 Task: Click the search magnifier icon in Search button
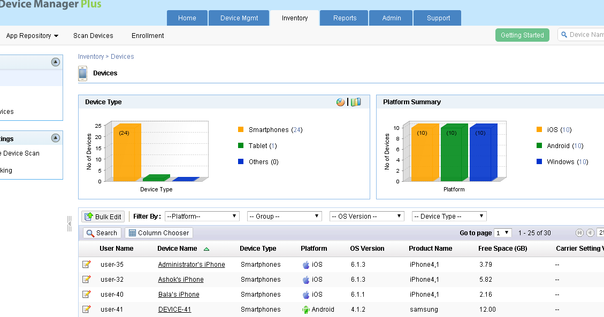coord(90,233)
